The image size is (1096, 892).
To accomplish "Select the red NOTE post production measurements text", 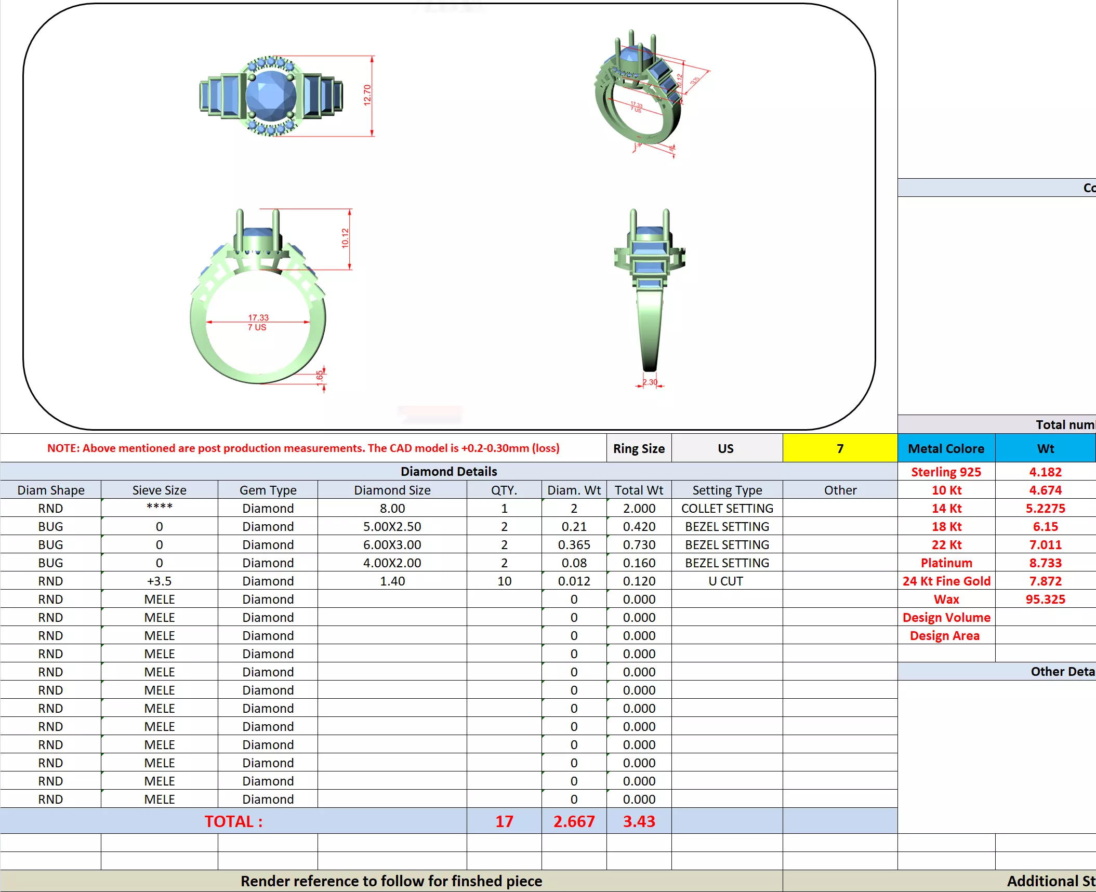I will 303,448.
